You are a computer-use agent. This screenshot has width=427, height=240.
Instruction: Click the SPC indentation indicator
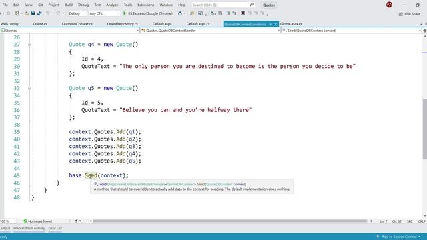click(410, 221)
